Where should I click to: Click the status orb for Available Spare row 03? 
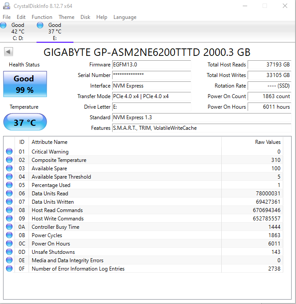9,168
